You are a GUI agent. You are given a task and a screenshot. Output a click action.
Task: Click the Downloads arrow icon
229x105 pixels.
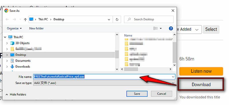(x=12, y=67)
